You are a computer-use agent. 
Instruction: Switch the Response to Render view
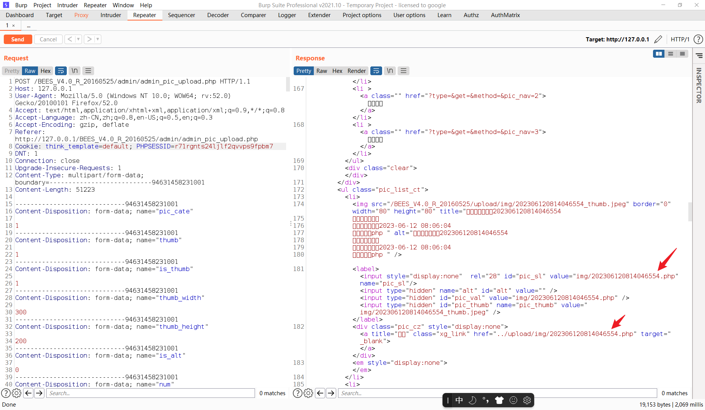[x=356, y=71]
